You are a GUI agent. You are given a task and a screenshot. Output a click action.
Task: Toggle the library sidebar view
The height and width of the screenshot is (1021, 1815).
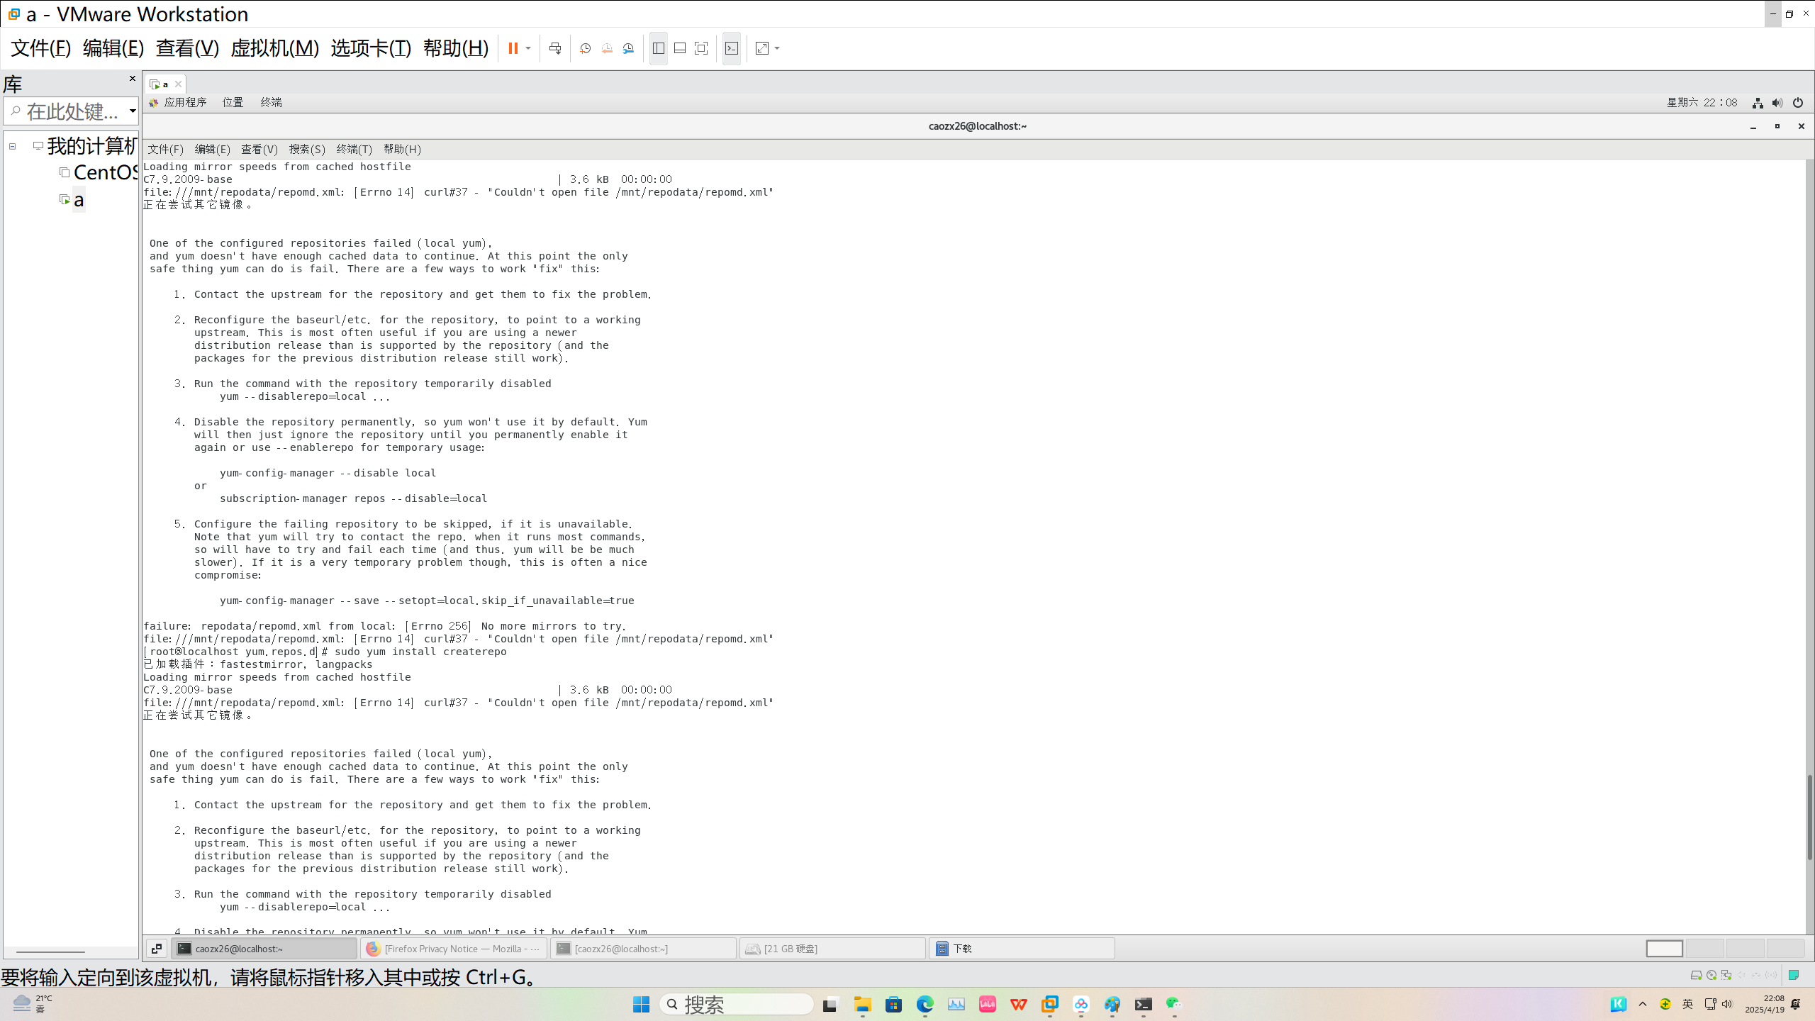pyautogui.click(x=659, y=48)
